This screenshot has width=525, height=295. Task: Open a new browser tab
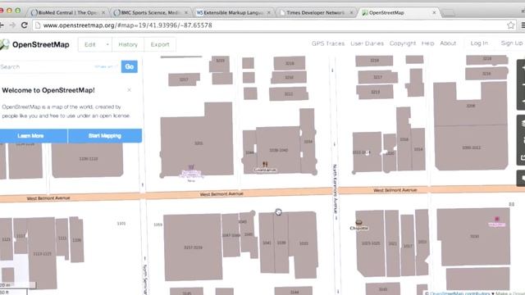[449, 13]
